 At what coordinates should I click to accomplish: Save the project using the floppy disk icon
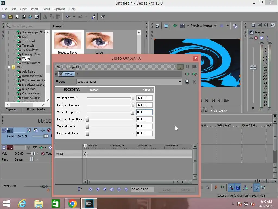click(x=17, y=17)
